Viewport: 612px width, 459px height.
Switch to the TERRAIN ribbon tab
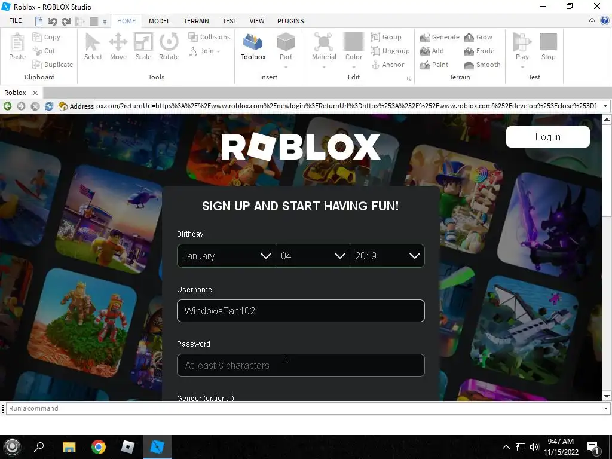pyautogui.click(x=196, y=21)
